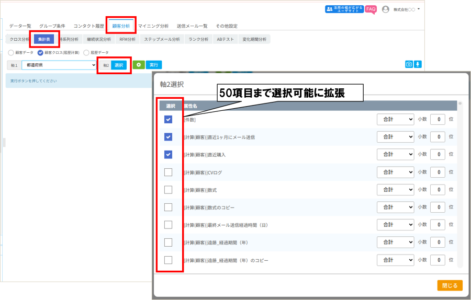This screenshot has height=300, width=471.
Task: Open the クロス分析 sub-tab
Action: [x=19, y=39]
